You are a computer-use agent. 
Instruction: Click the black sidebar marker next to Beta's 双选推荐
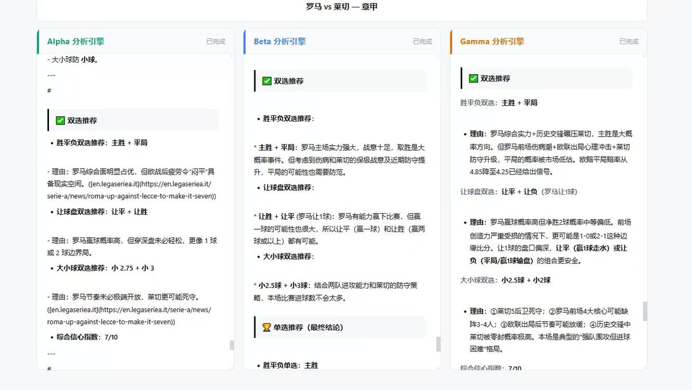[x=255, y=81]
